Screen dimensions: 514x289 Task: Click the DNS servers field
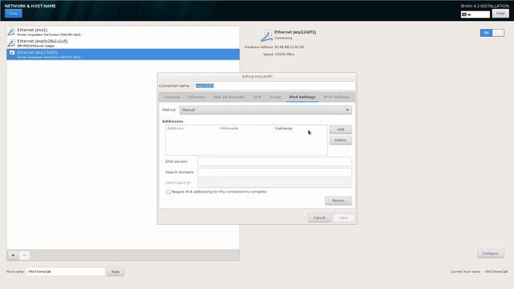(275, 161)
